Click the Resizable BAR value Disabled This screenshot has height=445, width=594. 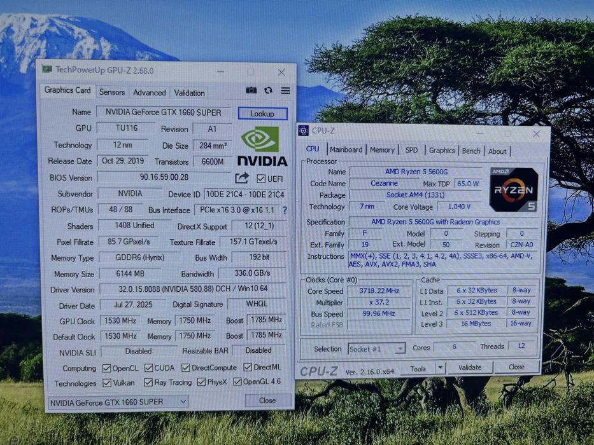(258, 350)
